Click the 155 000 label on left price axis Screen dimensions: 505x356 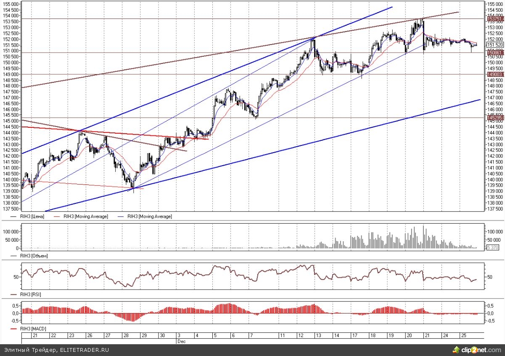[x=11, y=3]
